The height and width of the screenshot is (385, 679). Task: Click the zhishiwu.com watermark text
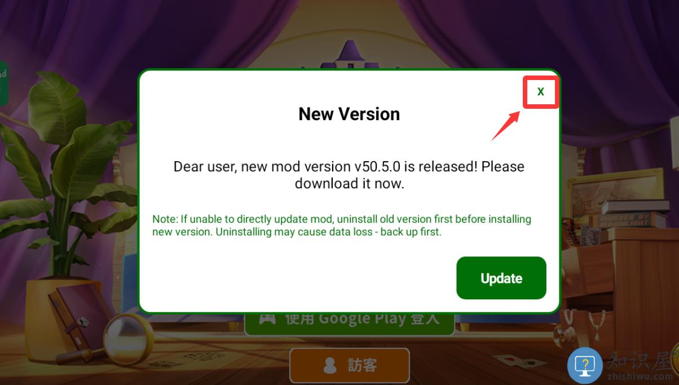(640, 377)
